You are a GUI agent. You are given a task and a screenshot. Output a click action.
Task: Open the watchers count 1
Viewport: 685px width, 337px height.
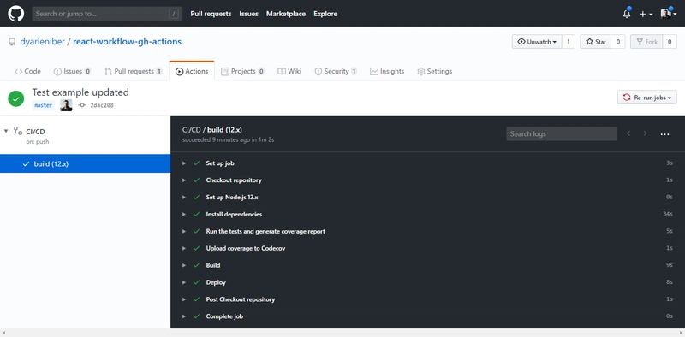pyautogui.click(x=569, y=42)
